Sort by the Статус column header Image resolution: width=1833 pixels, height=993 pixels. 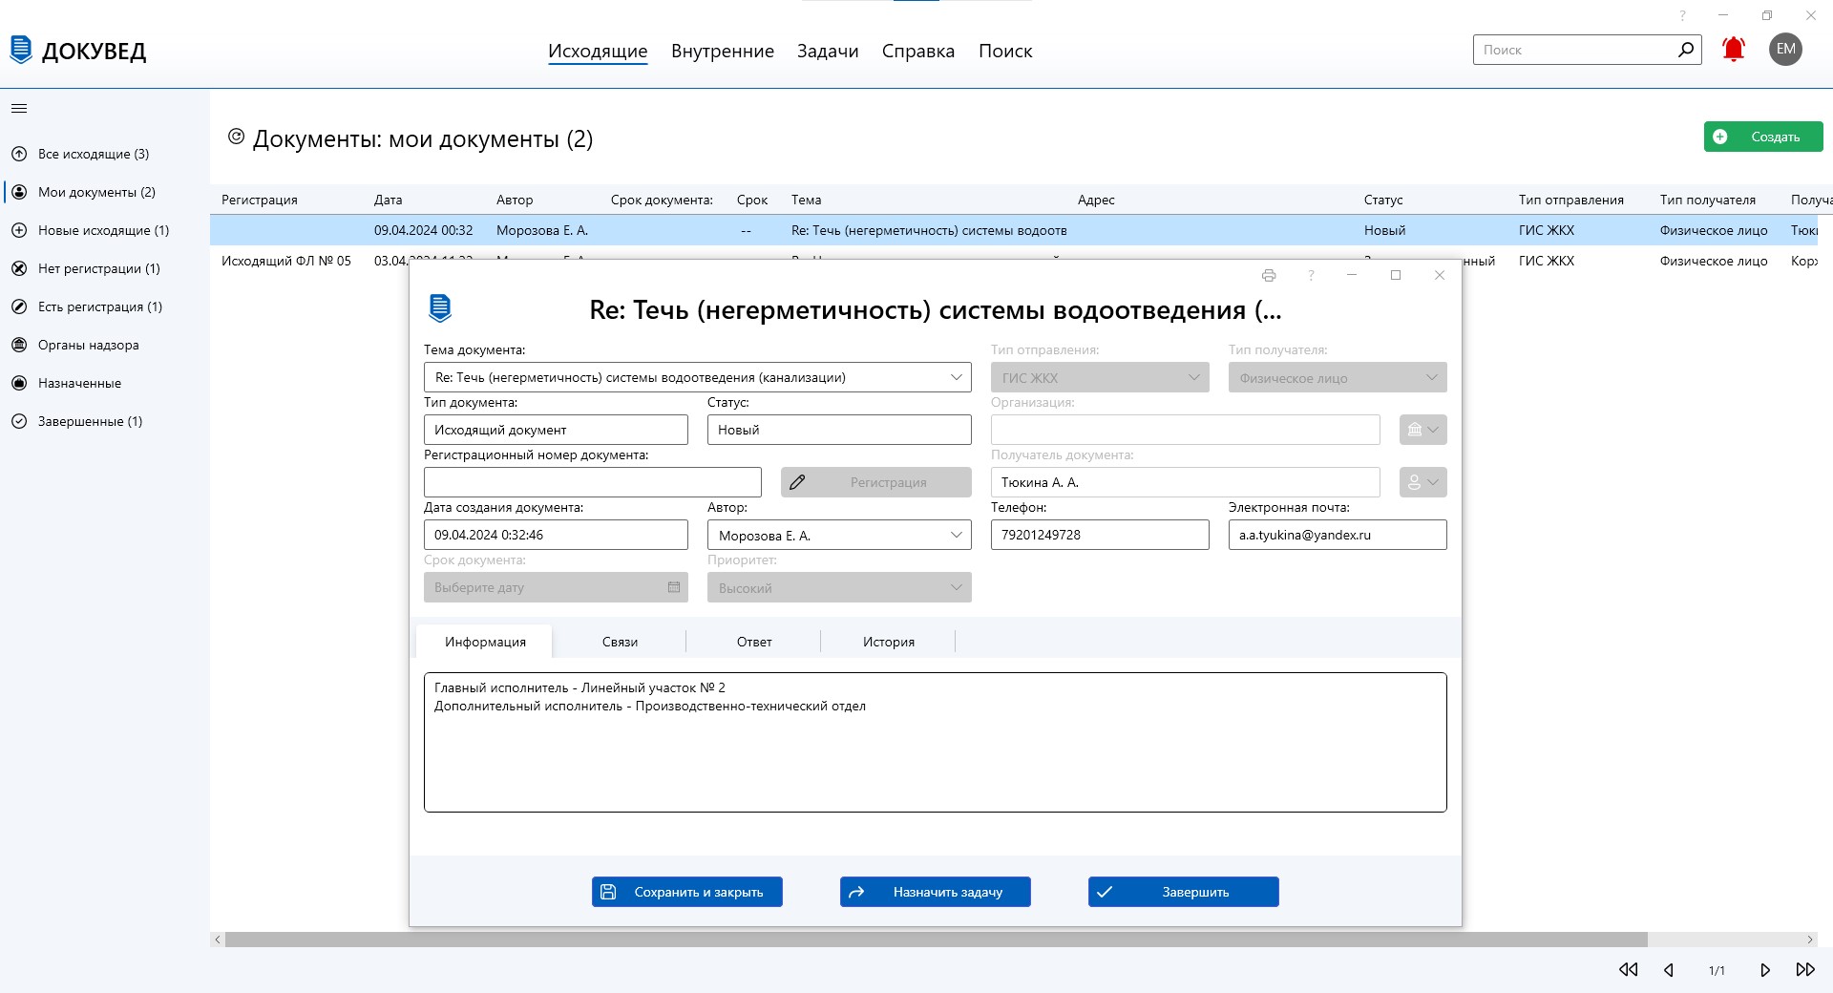(1383, 200)
